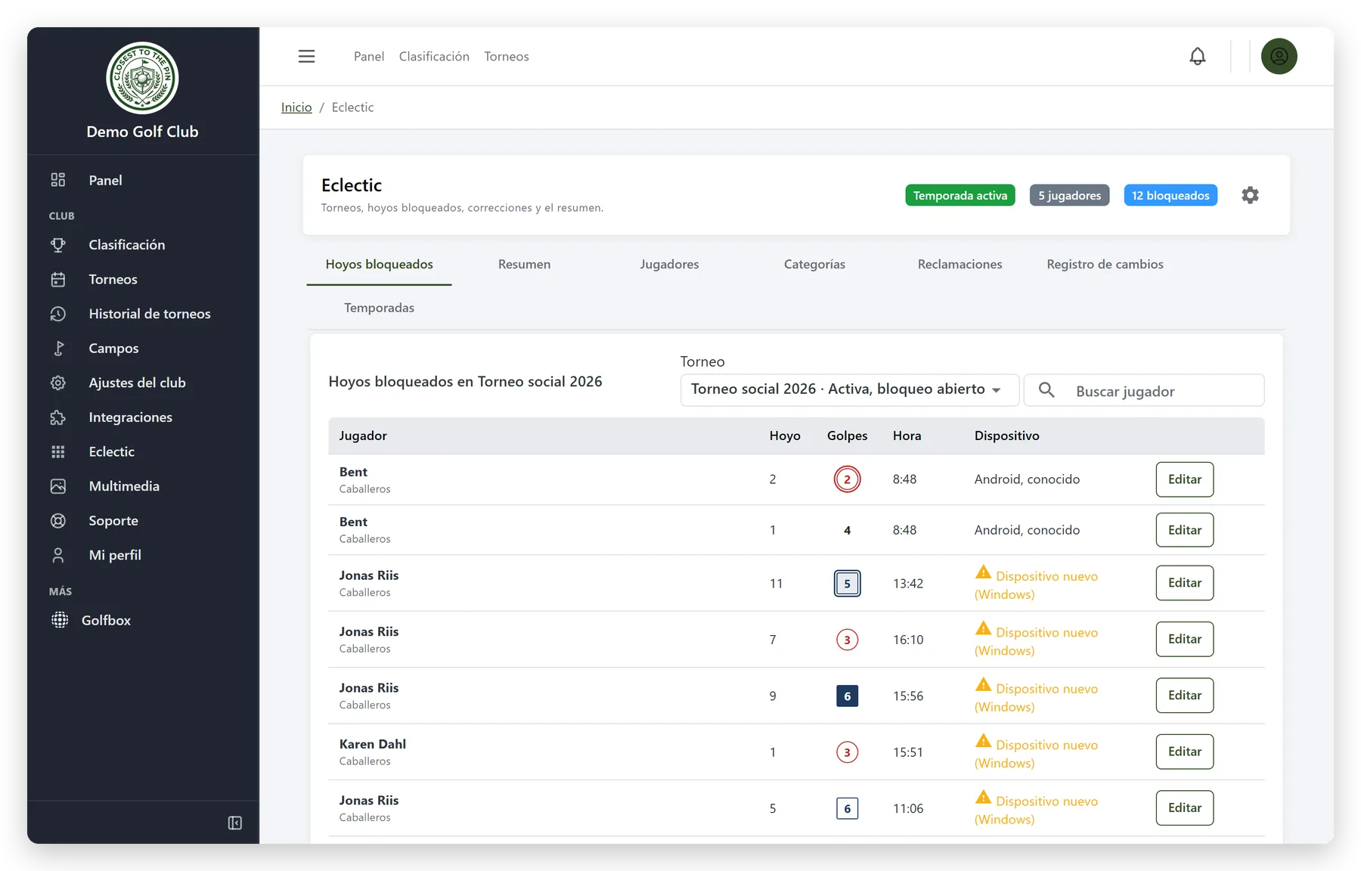Click the Inicio breadcrumb link
Viewport: 1361px width, 871px height.
coord(296,107)
